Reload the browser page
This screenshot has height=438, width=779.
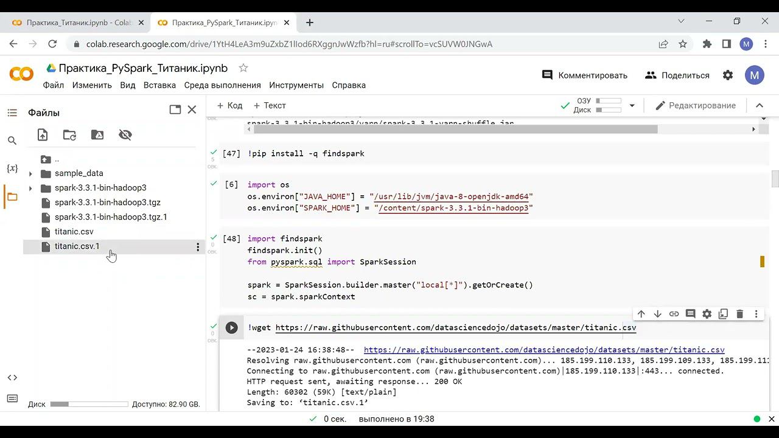(x=52, y=44)
